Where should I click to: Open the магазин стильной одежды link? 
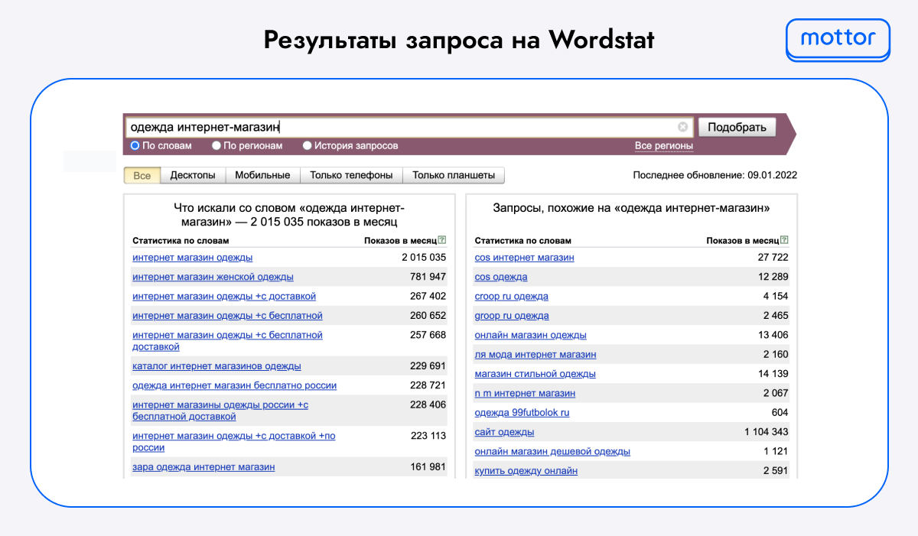point(535,374)
